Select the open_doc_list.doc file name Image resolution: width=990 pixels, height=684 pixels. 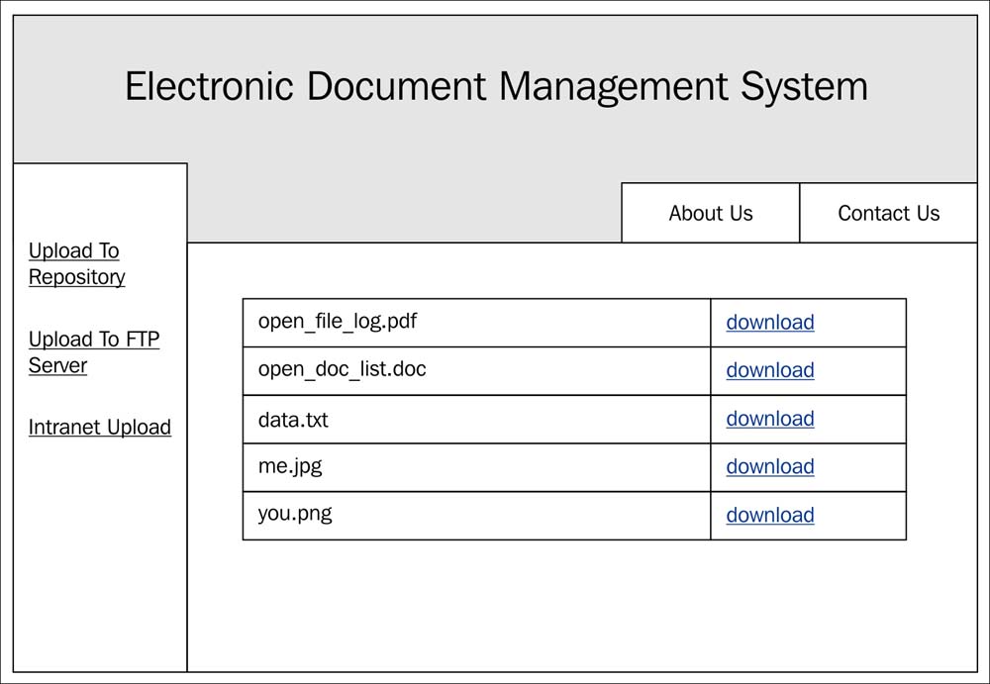click(342, 370)
